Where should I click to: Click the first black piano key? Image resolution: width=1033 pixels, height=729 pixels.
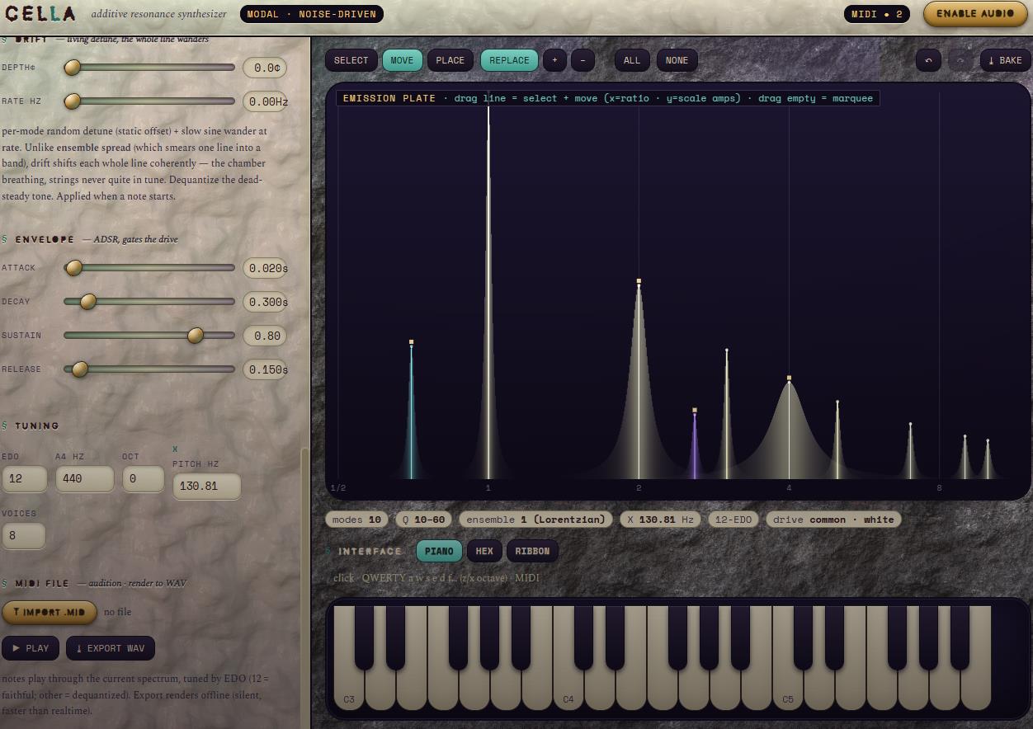click(364, 637)
